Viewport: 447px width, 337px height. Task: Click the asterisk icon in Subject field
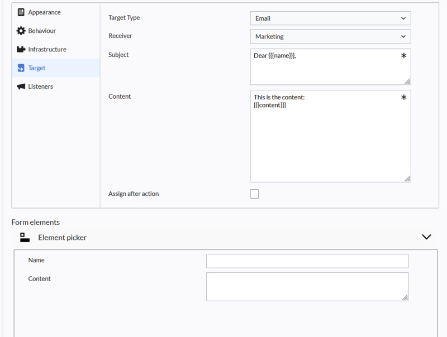click(403, 55)
